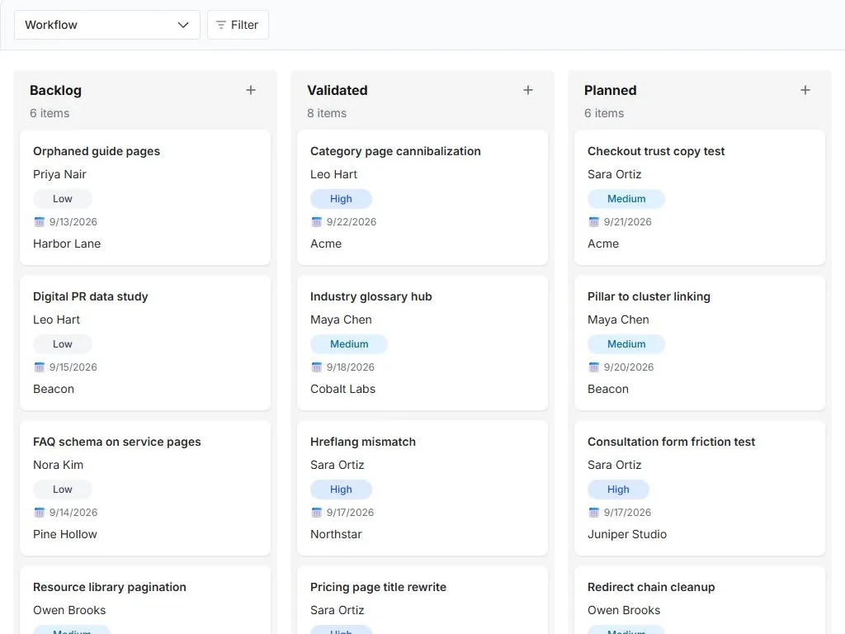845x634 pixels.
Task: Click Low priority badge on Orphaned guide pages
Action: point(63,199)
